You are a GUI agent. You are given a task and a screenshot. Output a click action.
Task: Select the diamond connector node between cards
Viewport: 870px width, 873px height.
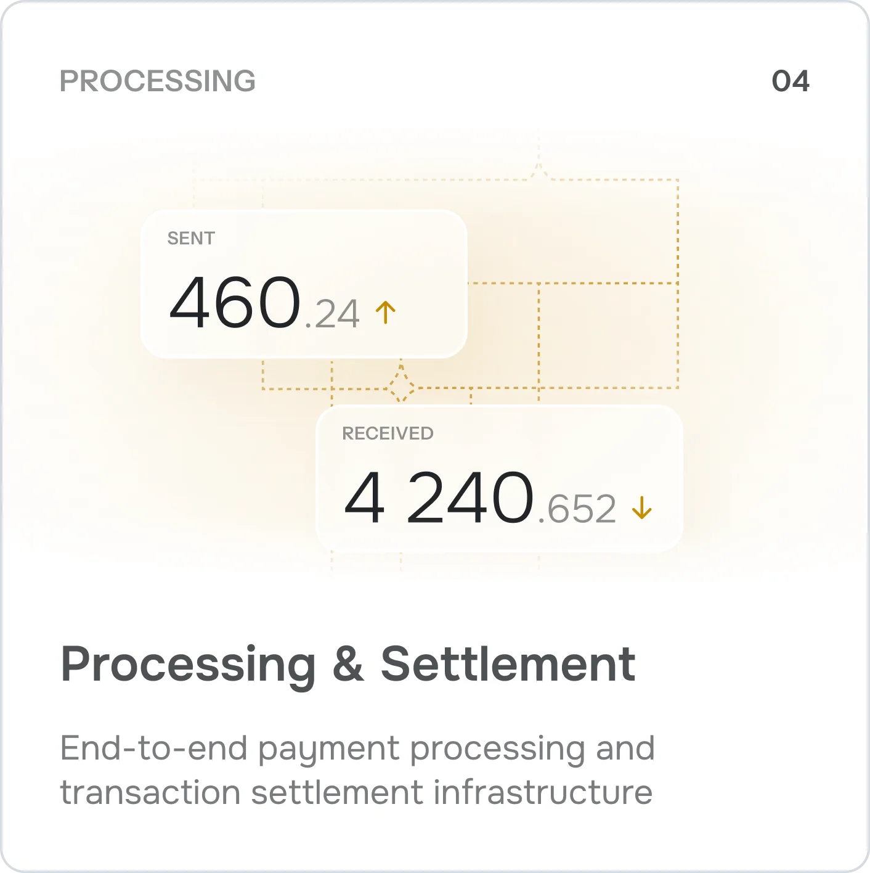(401, 388)
